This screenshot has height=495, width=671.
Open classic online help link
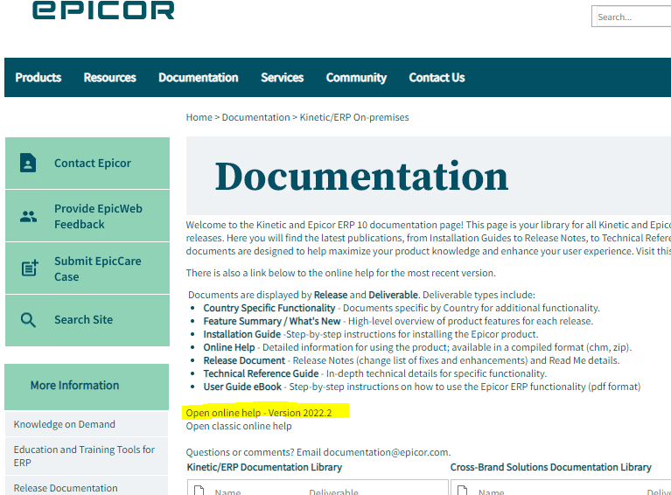(239, 426)
